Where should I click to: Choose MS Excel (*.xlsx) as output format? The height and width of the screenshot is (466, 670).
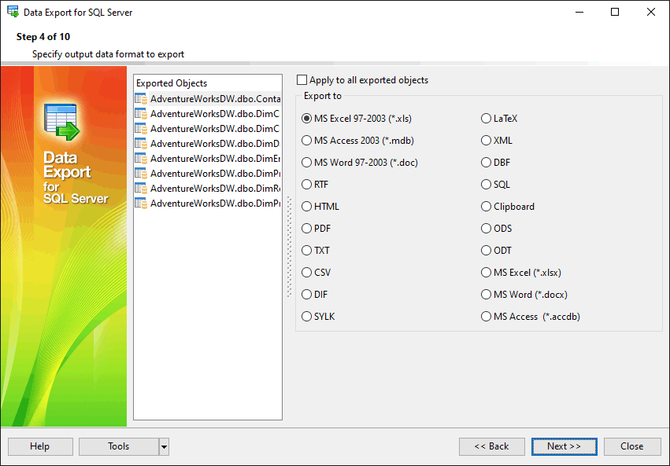487,273
